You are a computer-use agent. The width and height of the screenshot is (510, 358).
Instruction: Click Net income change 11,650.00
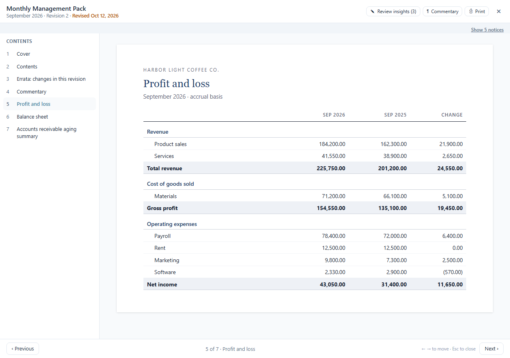[450, 284]
